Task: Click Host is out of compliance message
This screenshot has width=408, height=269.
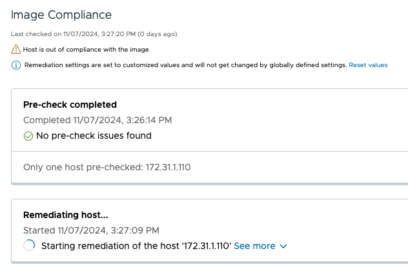Action: coord(86,50)
